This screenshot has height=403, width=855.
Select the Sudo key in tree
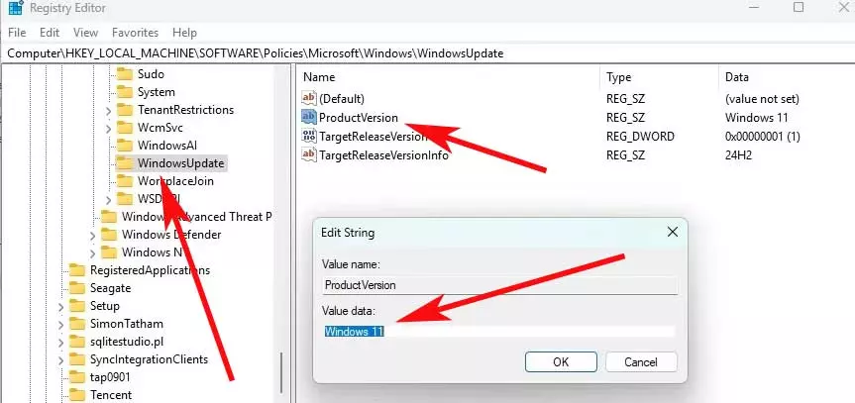pos(151,73)
